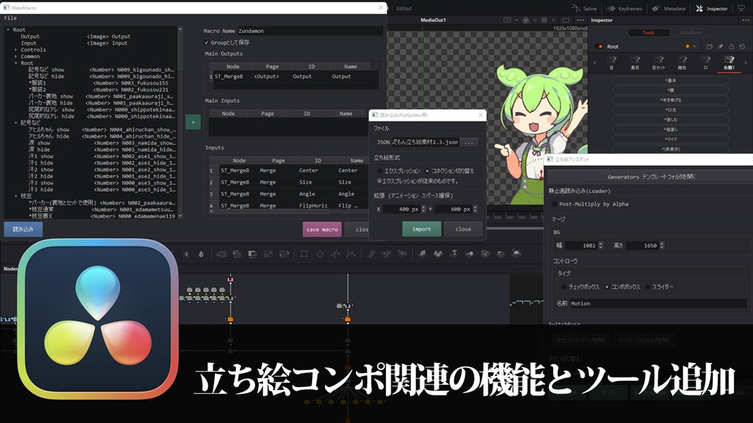Expand the Common tree node
Image resolution: width=753 pixels, height=423 pixels.
point(16,56)
